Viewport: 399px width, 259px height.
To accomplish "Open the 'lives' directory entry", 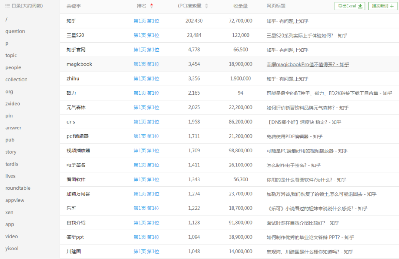I will point(10,176).
